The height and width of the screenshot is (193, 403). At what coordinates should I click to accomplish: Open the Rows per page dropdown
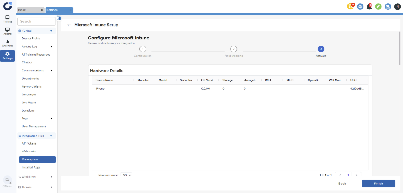[127, 175]
